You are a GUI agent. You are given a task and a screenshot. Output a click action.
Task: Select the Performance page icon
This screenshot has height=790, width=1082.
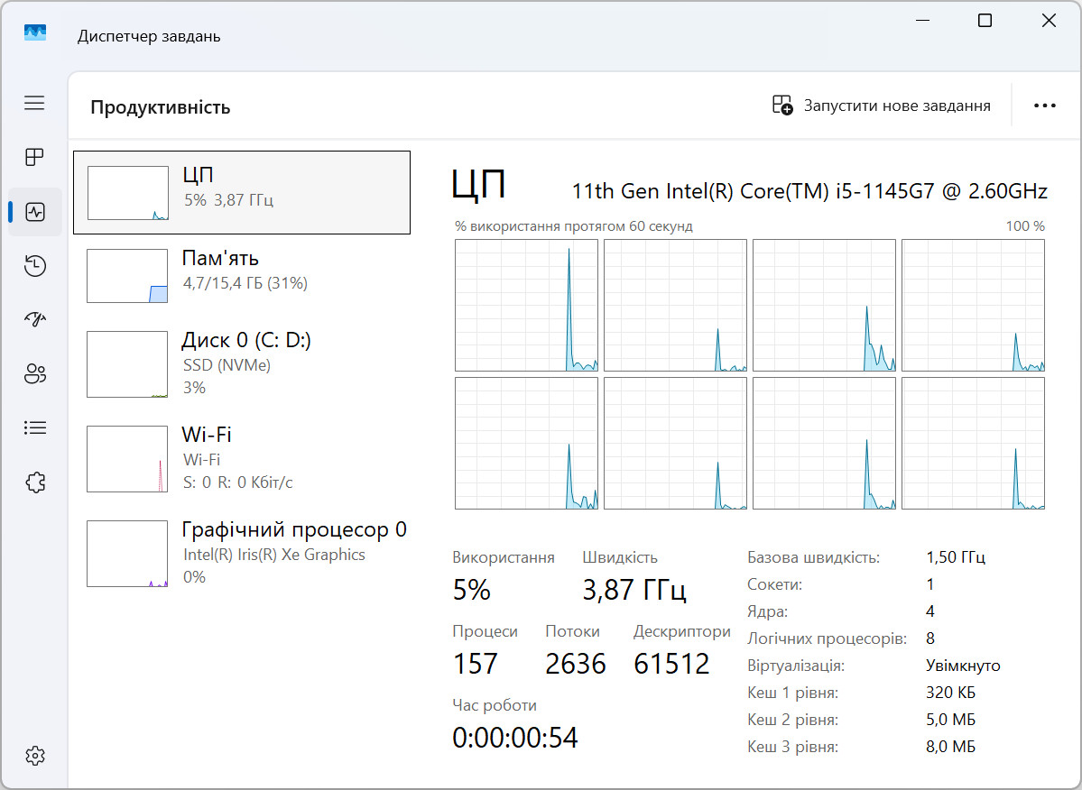(35, 212)
